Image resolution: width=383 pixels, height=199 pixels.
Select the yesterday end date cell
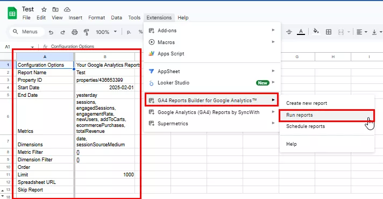(105, 95)
